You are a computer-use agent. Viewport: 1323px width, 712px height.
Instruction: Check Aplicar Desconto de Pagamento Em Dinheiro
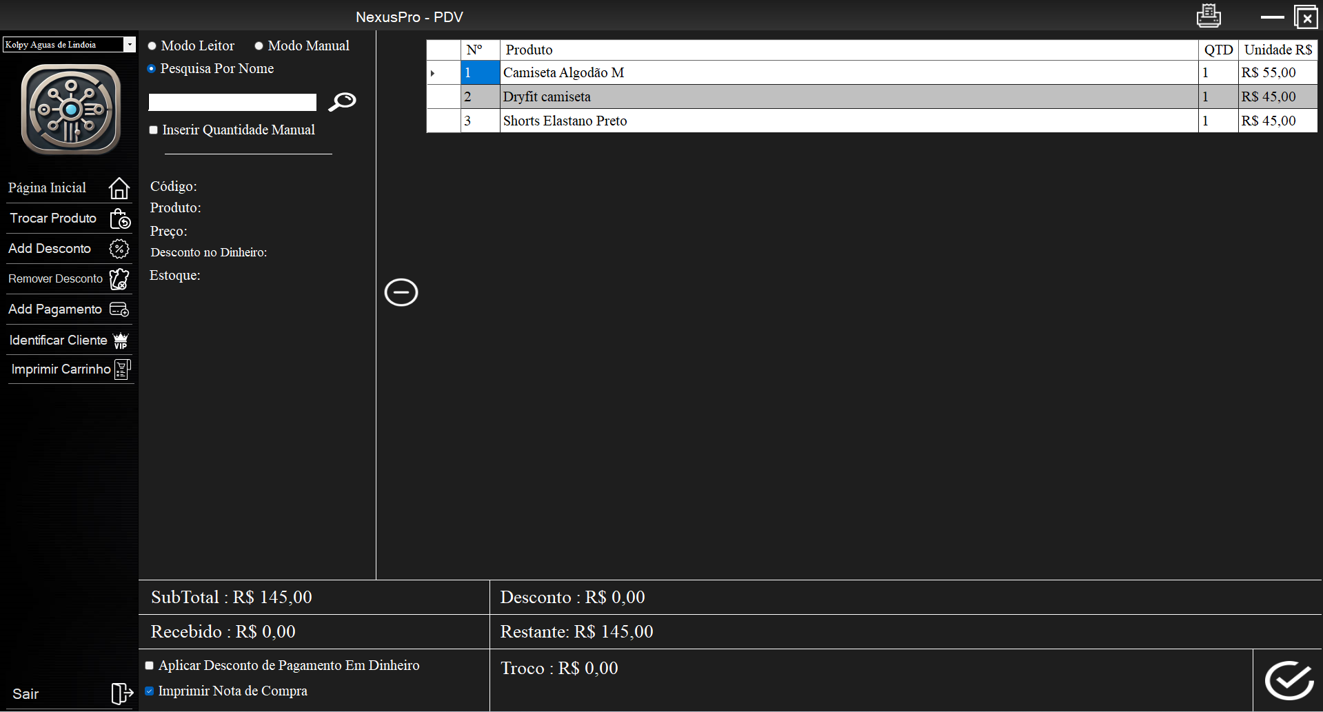150,666
